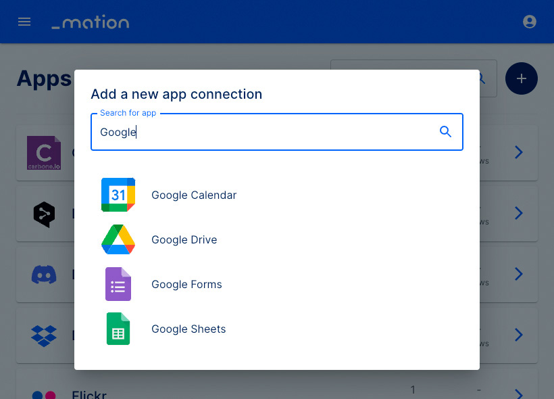Choose Google Sheets from results

(188, 329)
